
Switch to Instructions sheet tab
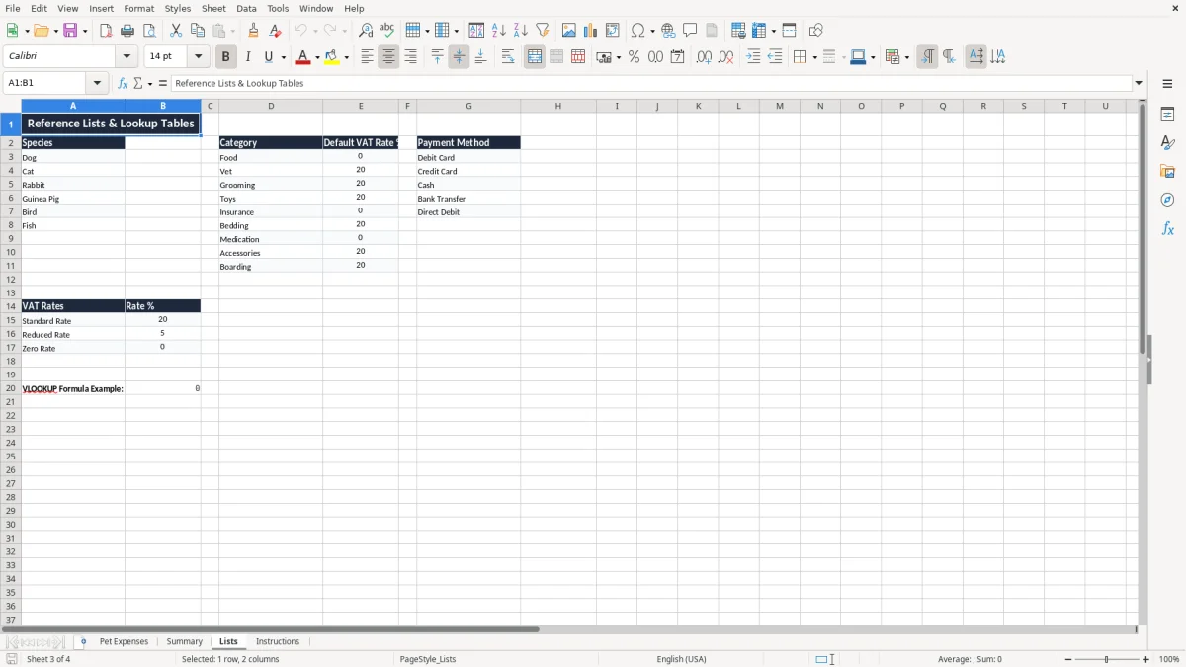(278, 641)
